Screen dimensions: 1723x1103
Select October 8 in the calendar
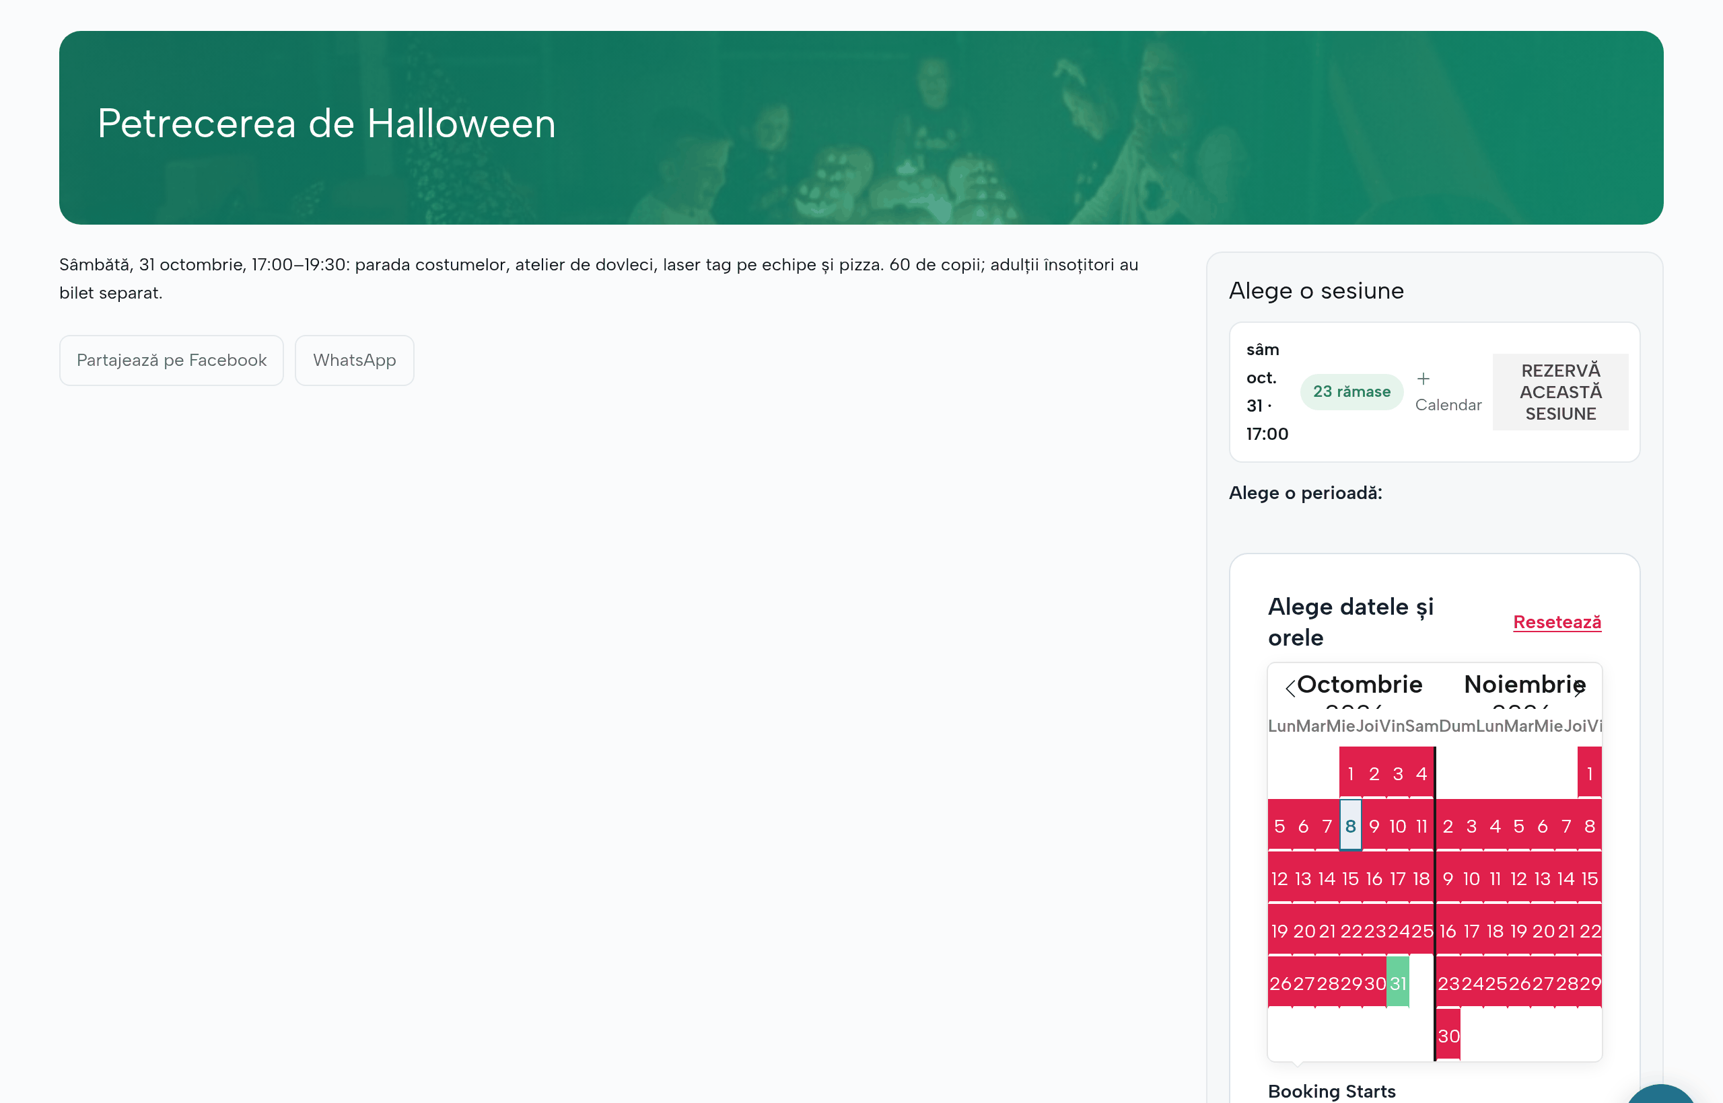click(x=1350, y=826)
